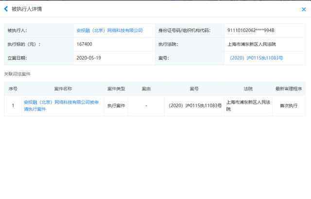Click the 关联司法案件 section heading
Viewport: 311px width, 199px height.
coord(17,74)
